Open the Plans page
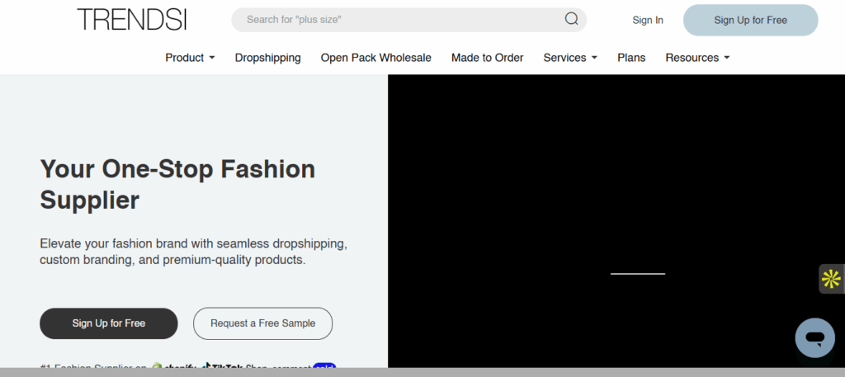The image size is (845, 377). pos(631,58)
